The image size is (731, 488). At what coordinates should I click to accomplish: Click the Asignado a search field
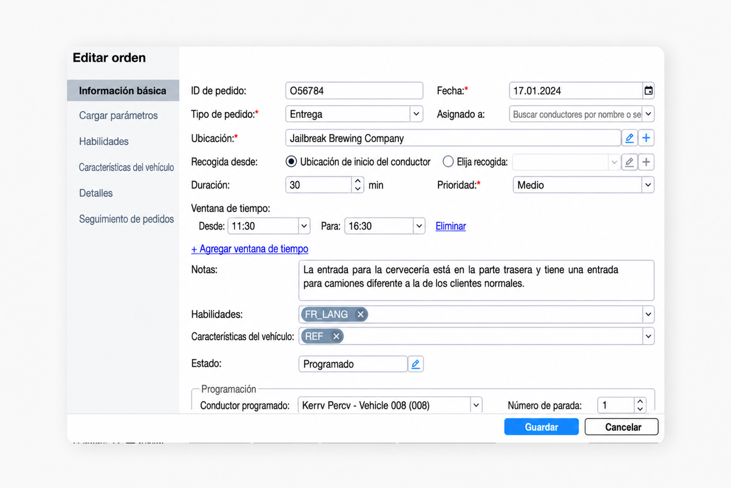576,114
